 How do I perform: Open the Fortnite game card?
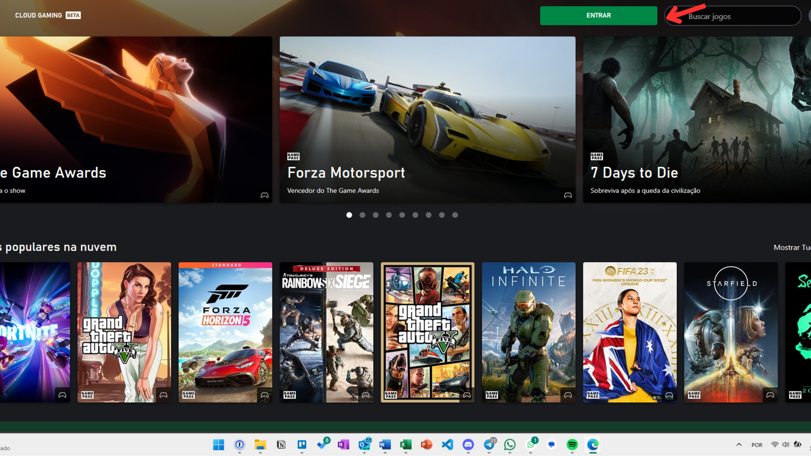coord(35,332)
